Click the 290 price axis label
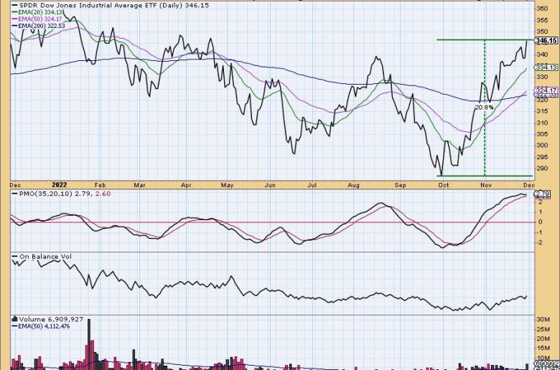This screenshot has height=370, width=560. coord(542,169)
